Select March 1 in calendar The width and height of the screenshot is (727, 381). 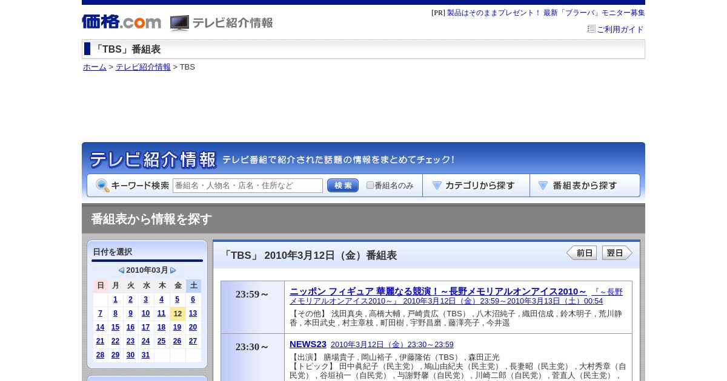[115, 299]
